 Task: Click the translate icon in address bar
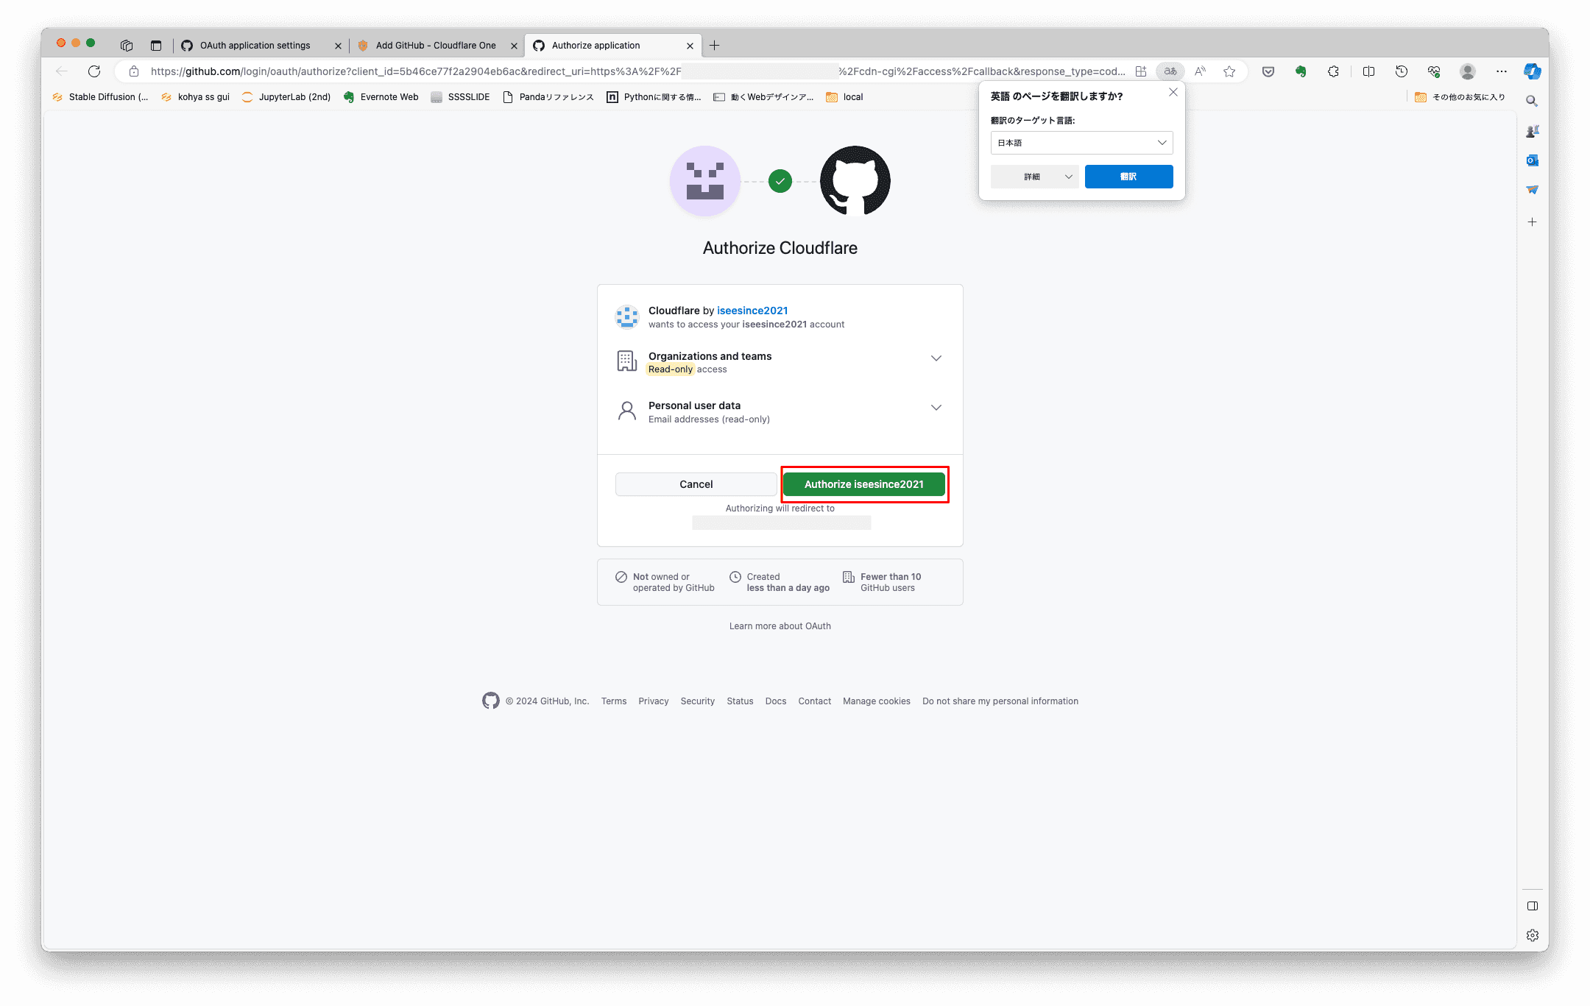pyautogui.click(x=1170, y=71)
